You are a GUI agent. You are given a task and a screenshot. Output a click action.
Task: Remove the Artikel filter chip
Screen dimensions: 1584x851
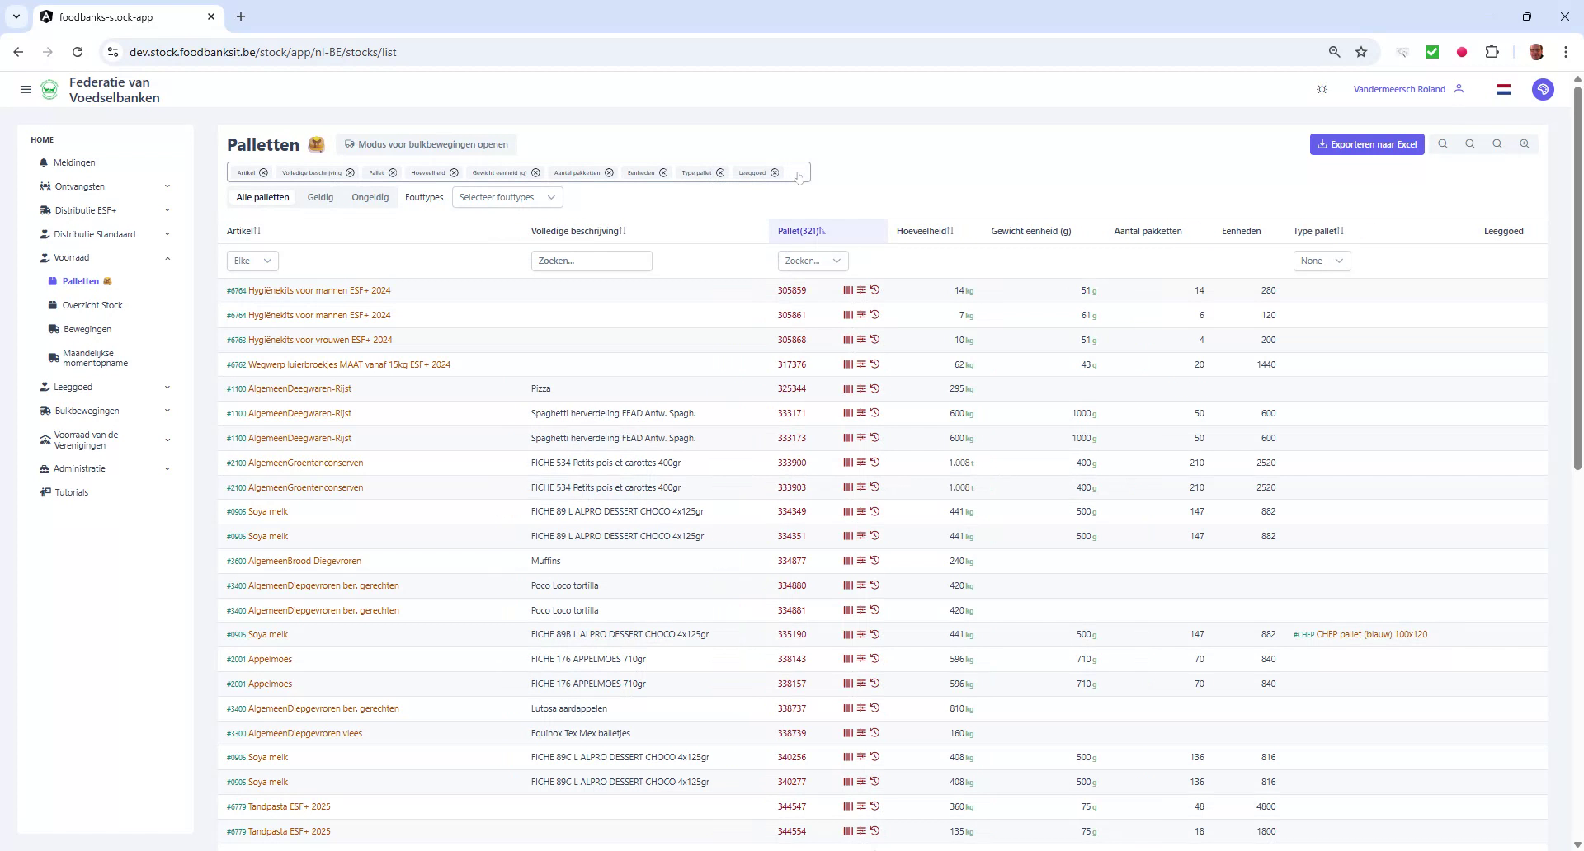coord(263,172)
